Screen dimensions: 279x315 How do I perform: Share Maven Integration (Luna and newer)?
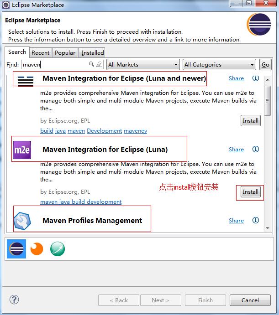click(237, 78)
